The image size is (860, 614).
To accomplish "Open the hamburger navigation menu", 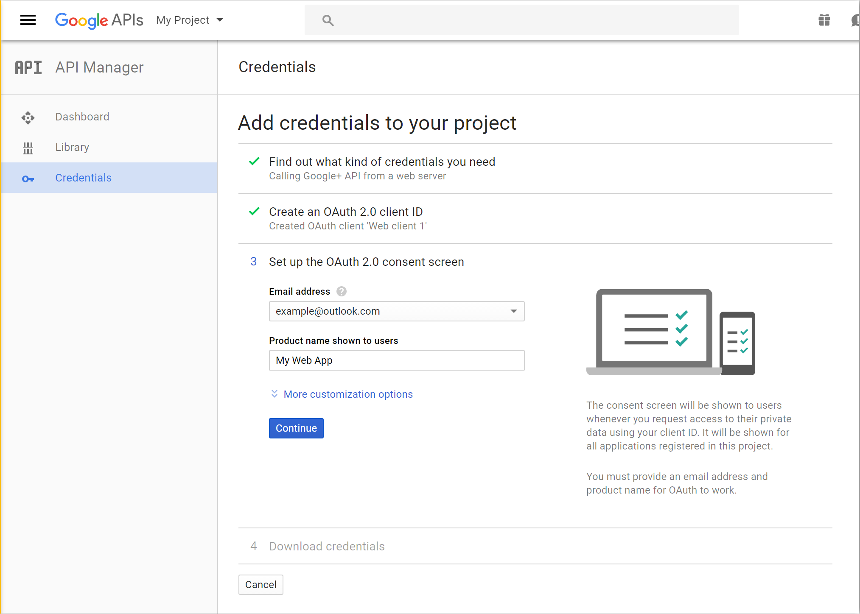I will point(28,20).
